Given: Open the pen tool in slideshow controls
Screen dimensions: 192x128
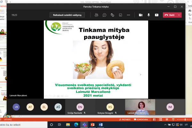Looking at the screenshot, I should [x=54, y=97].
